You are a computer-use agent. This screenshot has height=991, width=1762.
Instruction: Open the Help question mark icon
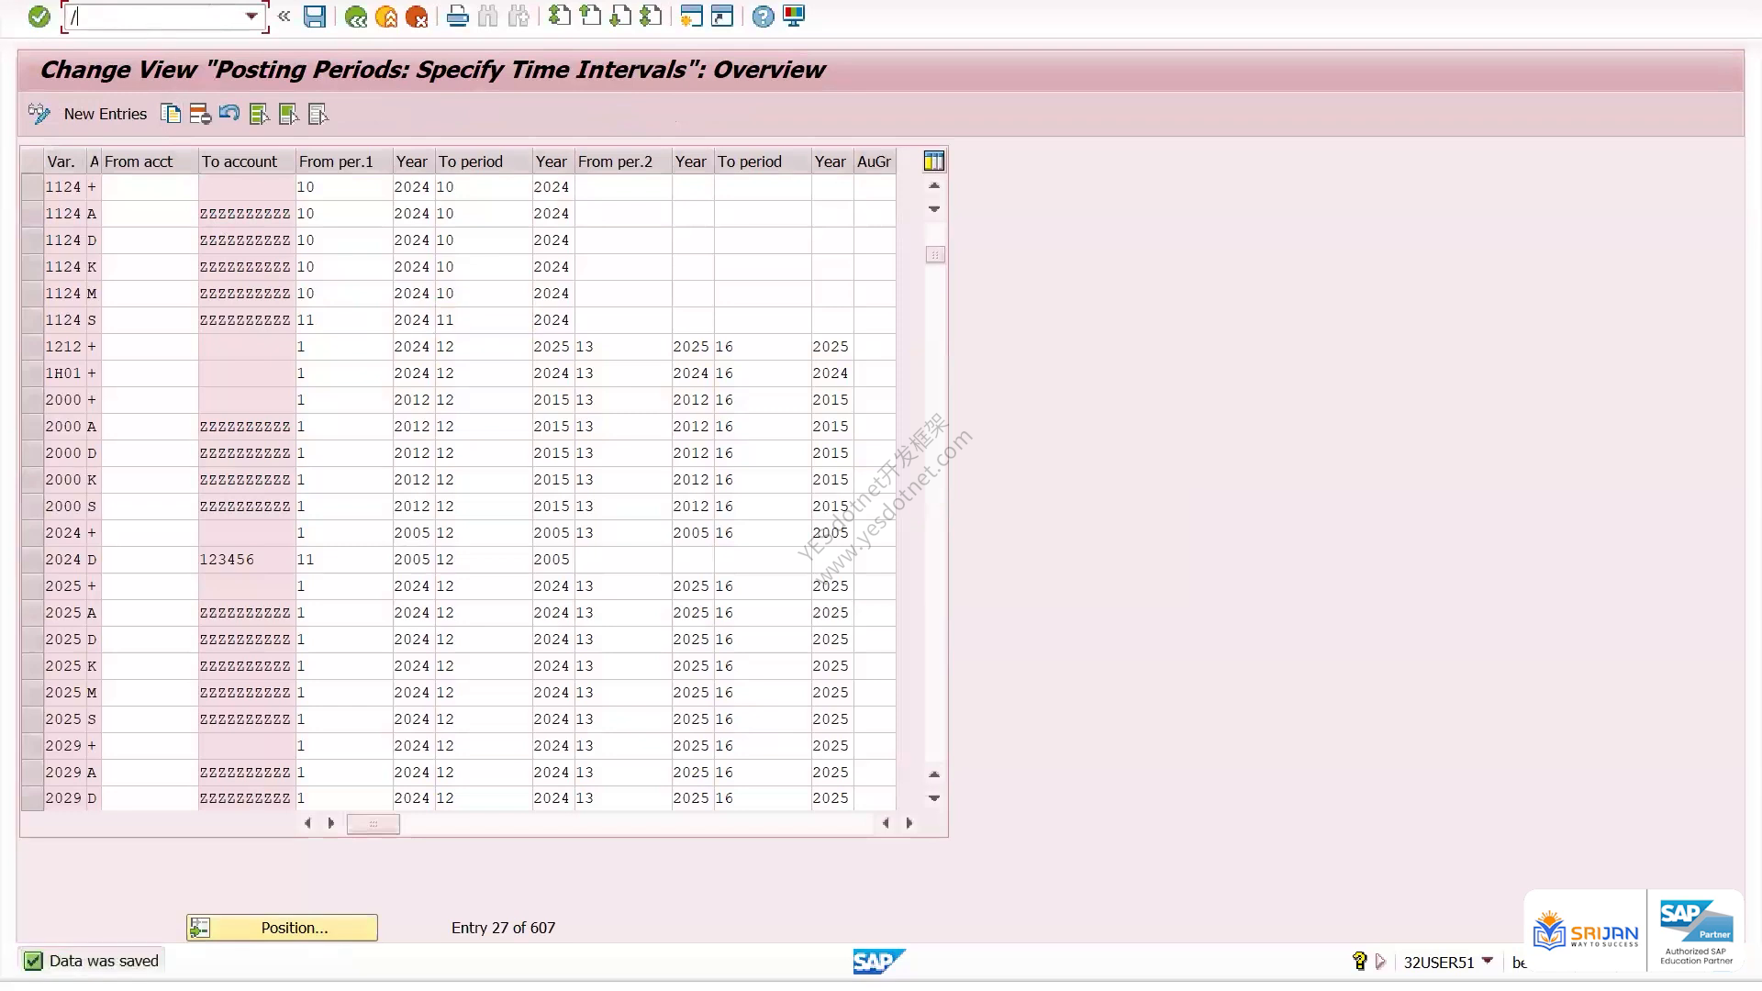coord(763,17)
